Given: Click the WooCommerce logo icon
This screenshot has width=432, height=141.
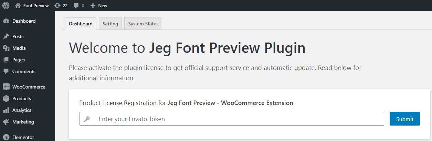Looking at the screenshot, I should coord(6,87).
